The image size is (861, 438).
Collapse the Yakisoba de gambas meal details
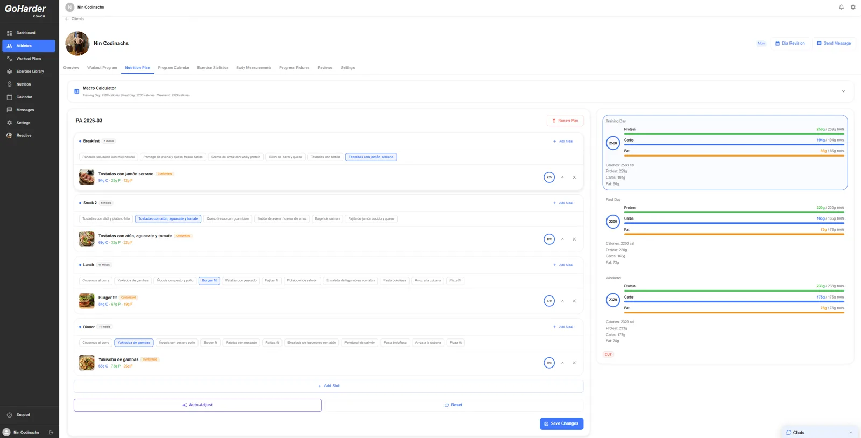click(562, 363)
